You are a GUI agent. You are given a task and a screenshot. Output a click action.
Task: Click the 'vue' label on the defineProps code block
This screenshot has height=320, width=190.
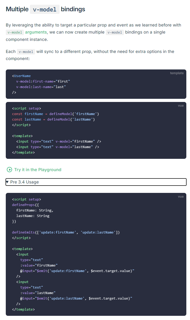pos(181,197)
